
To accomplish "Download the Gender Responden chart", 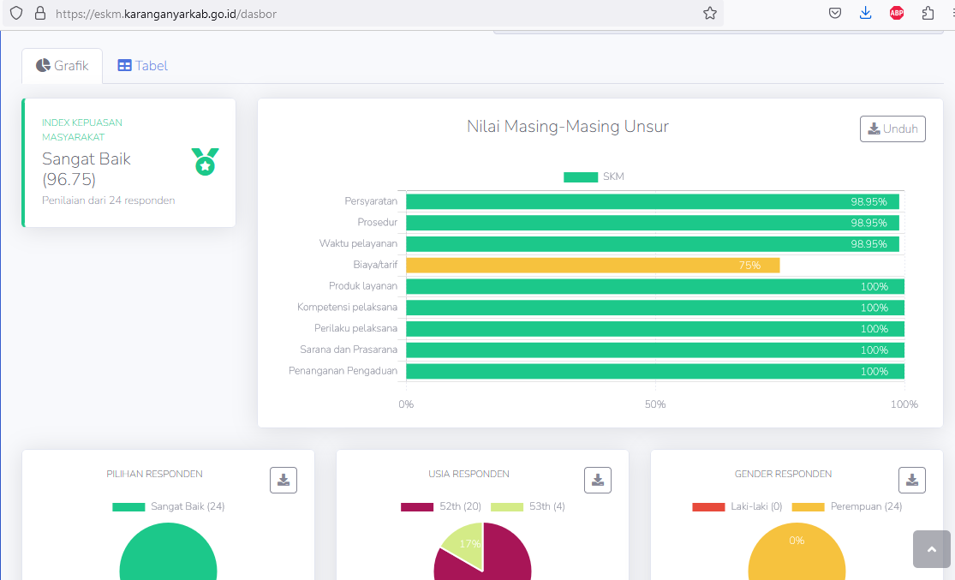I will (912, 480).
